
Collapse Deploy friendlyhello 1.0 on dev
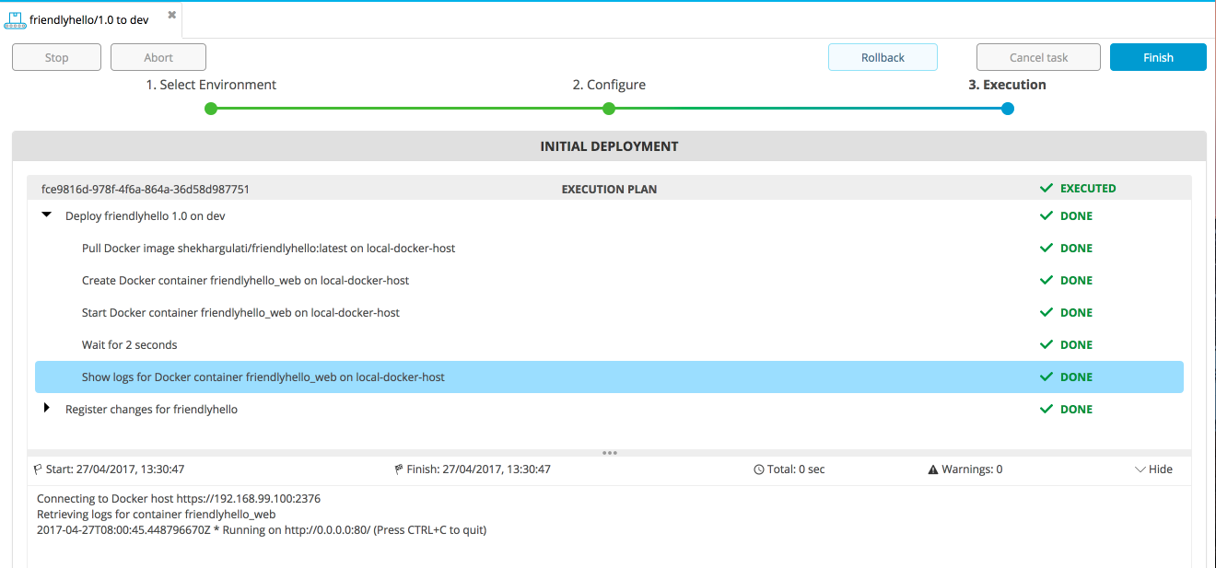[x=47, y=215]
